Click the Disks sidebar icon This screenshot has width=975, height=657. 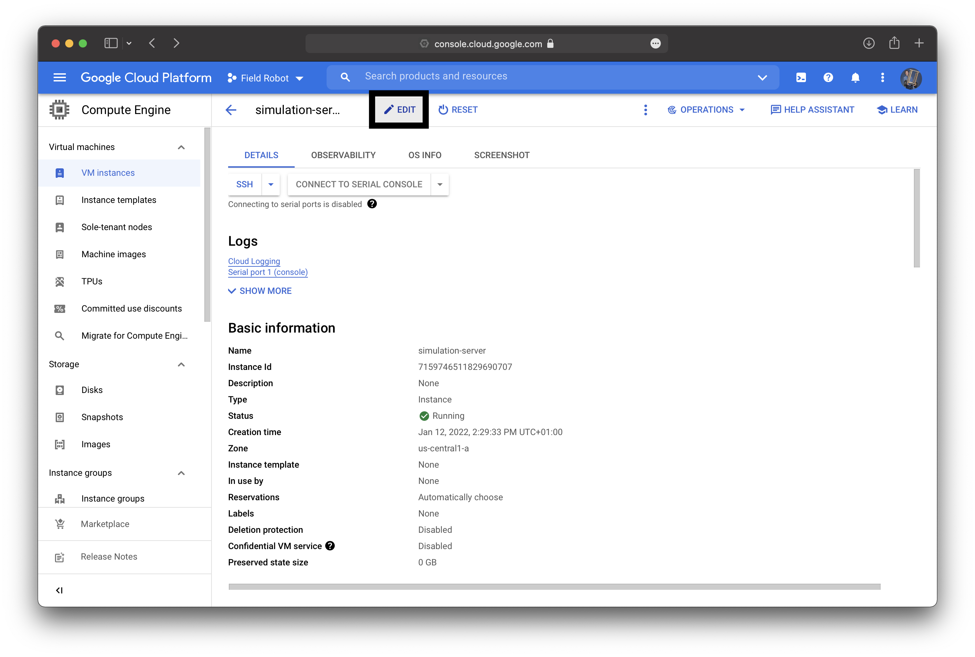pyautogui.click(x=60, y=390)
